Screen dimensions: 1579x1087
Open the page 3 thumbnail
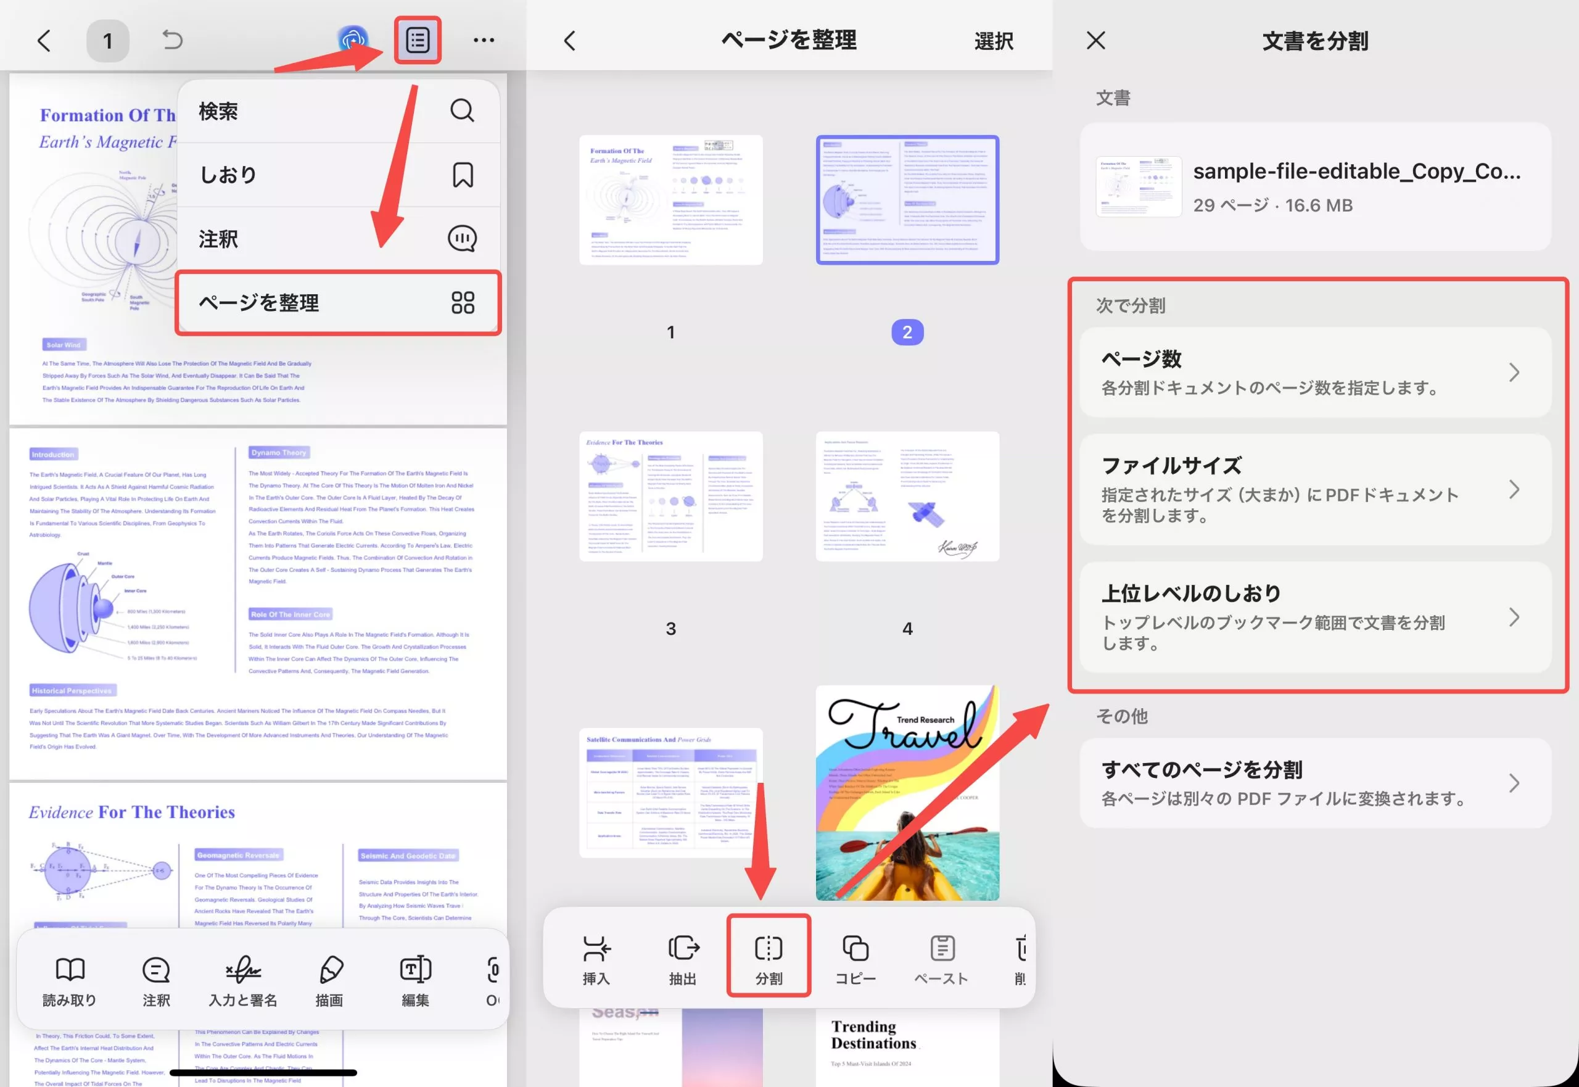(x=670, y=497)
